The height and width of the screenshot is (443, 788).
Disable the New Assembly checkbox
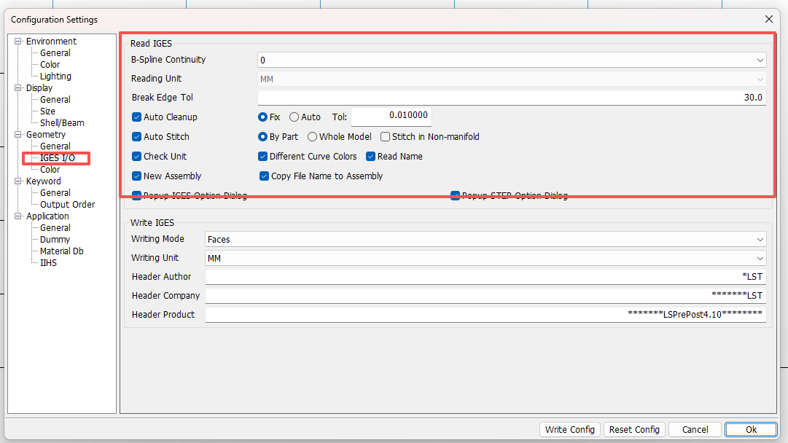coord(137,176)
